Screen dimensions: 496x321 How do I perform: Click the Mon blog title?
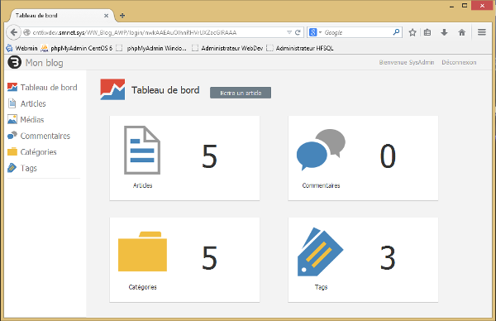tap(45, 63)
